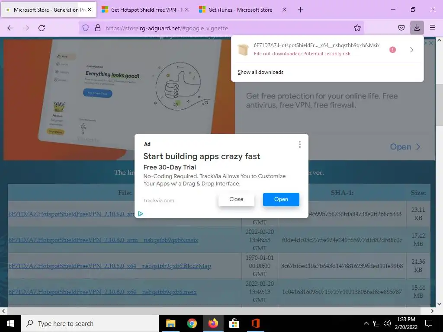This screenshot has width=443, height=332.
Task: Open the TrackVia ad
Action: [281, 199]
